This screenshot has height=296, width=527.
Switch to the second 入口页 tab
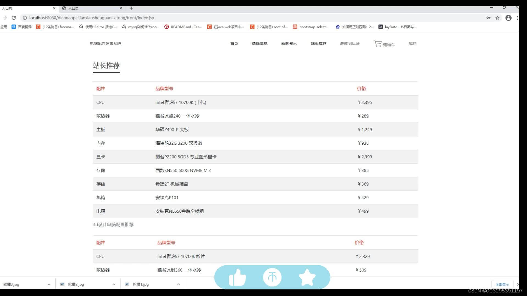pyautogui.click(x=92, y=8)
